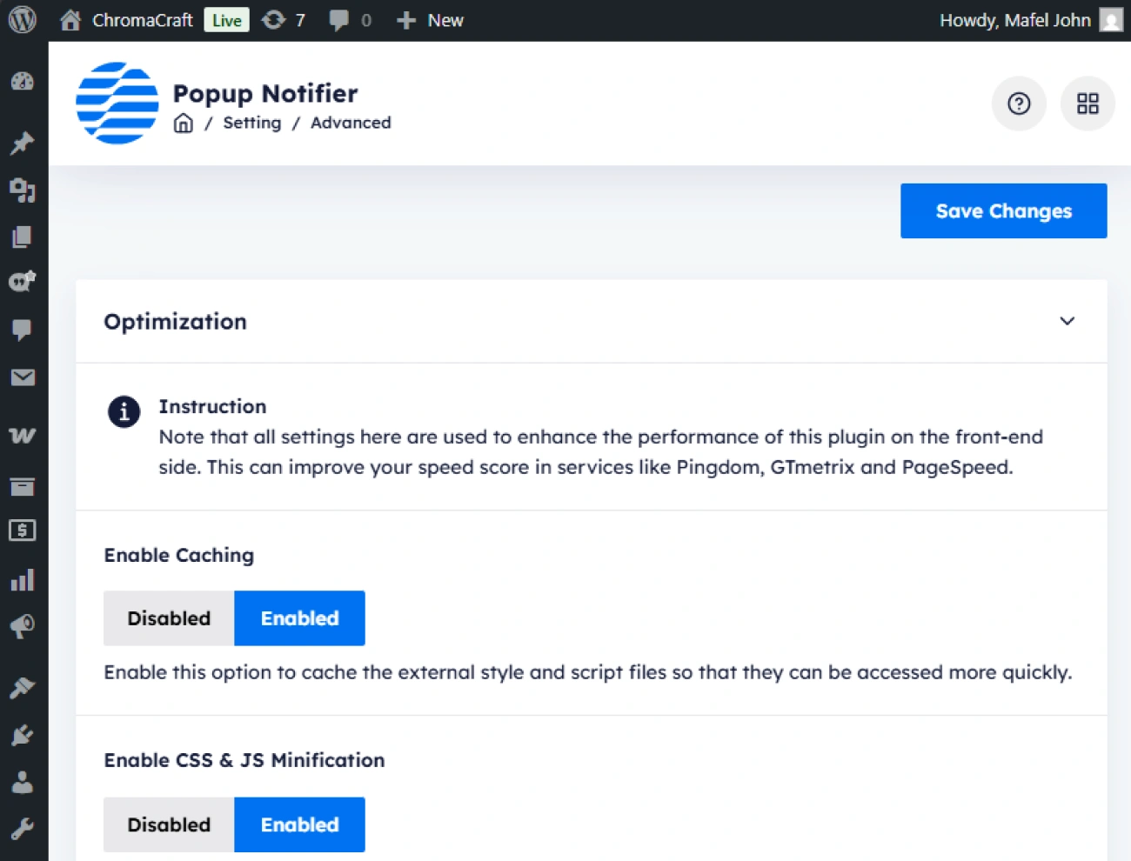Click the help question-mark button
The width and height of the screenshot is (1131, 861).
coord(1019,103)
